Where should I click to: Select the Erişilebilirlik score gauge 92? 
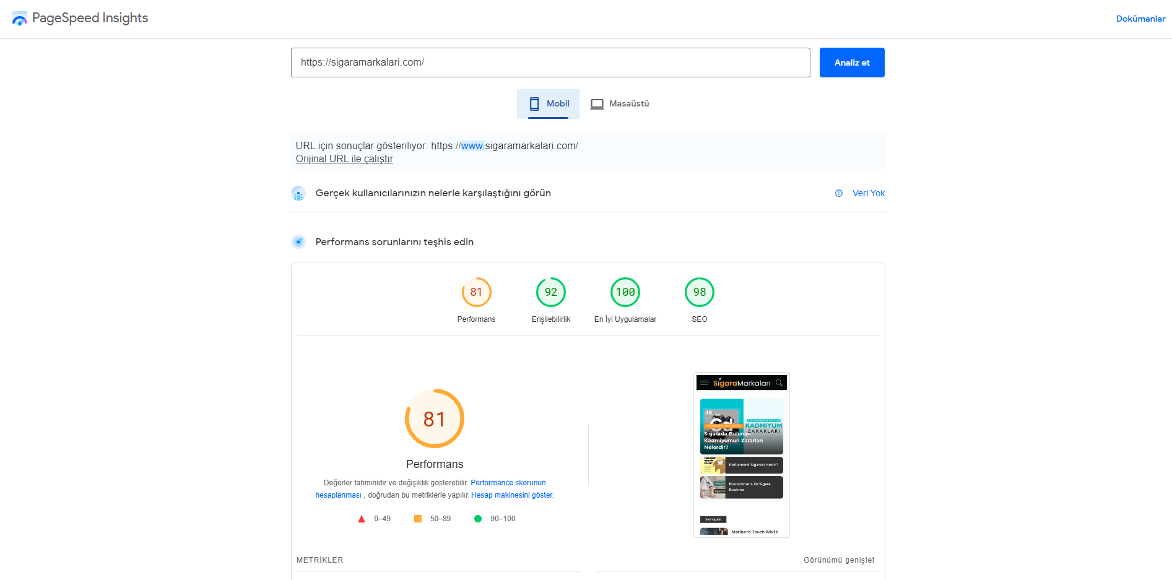pos(551,292)
